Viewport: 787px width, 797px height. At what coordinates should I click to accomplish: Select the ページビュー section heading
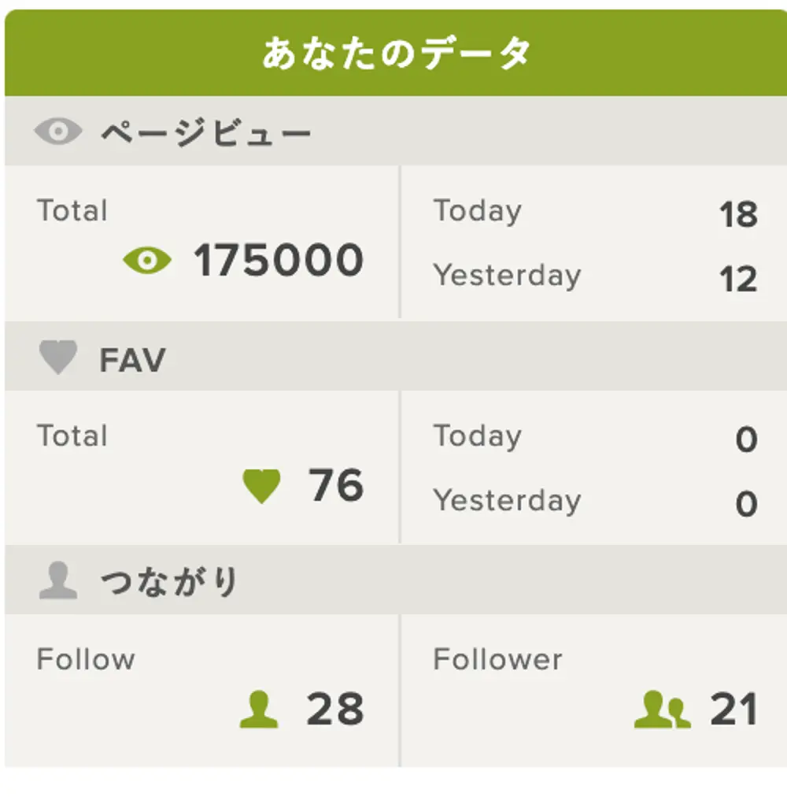tap(206, 132)
